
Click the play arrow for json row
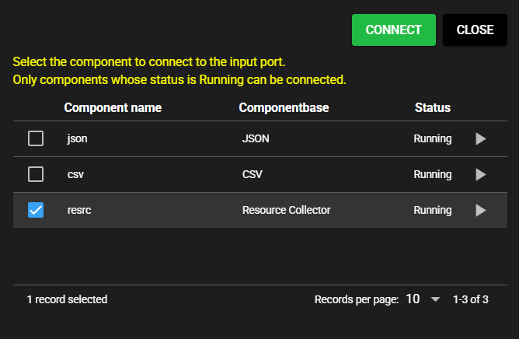[480, 138]
